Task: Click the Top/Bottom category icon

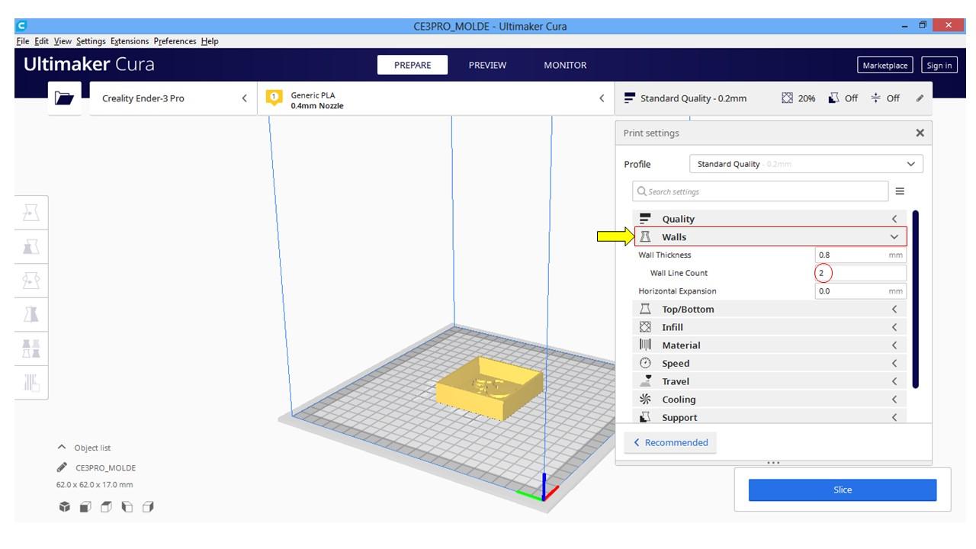Action: pyautogui.click(x=646, y=309)
